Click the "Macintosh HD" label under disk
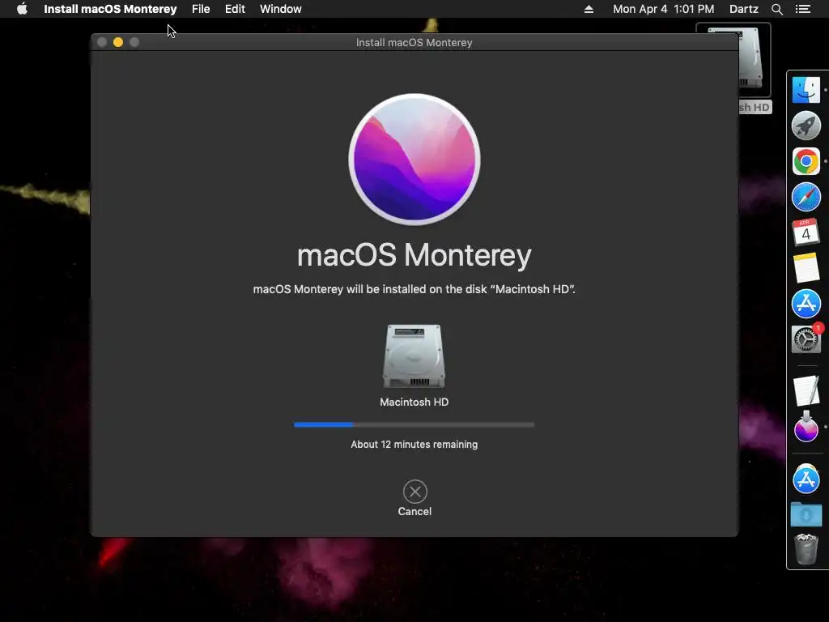The width and height of the screenshot is (829, 622). (414, 402)
